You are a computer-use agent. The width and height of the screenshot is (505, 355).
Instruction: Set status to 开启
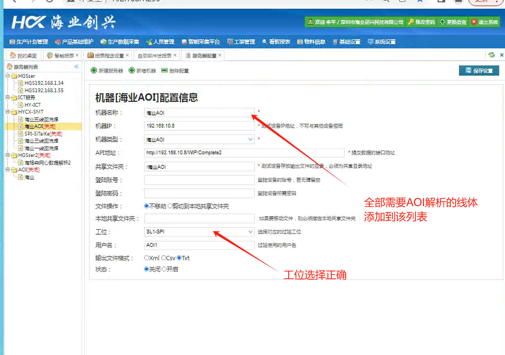(x=164, y=269)
